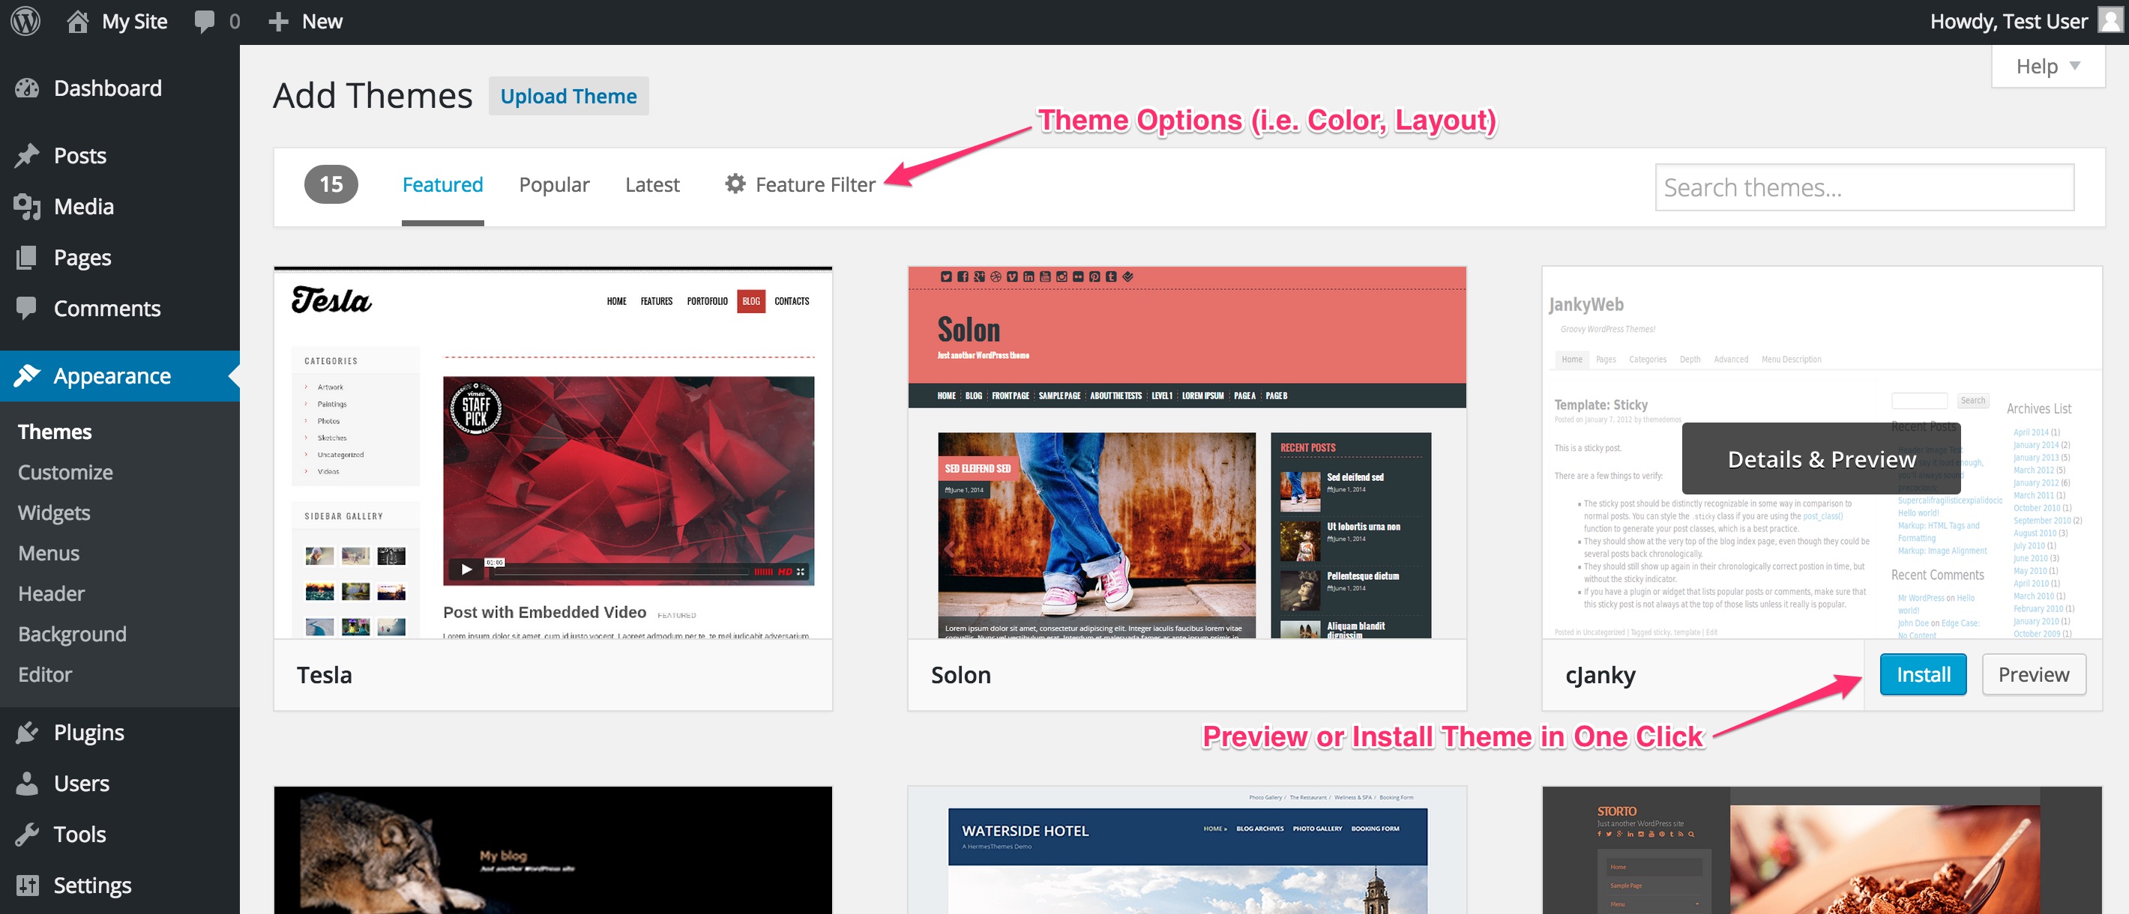Click the plus New icon in admin bar
The height and width of the screenshot is (914, 2129).
pos(279,22)
